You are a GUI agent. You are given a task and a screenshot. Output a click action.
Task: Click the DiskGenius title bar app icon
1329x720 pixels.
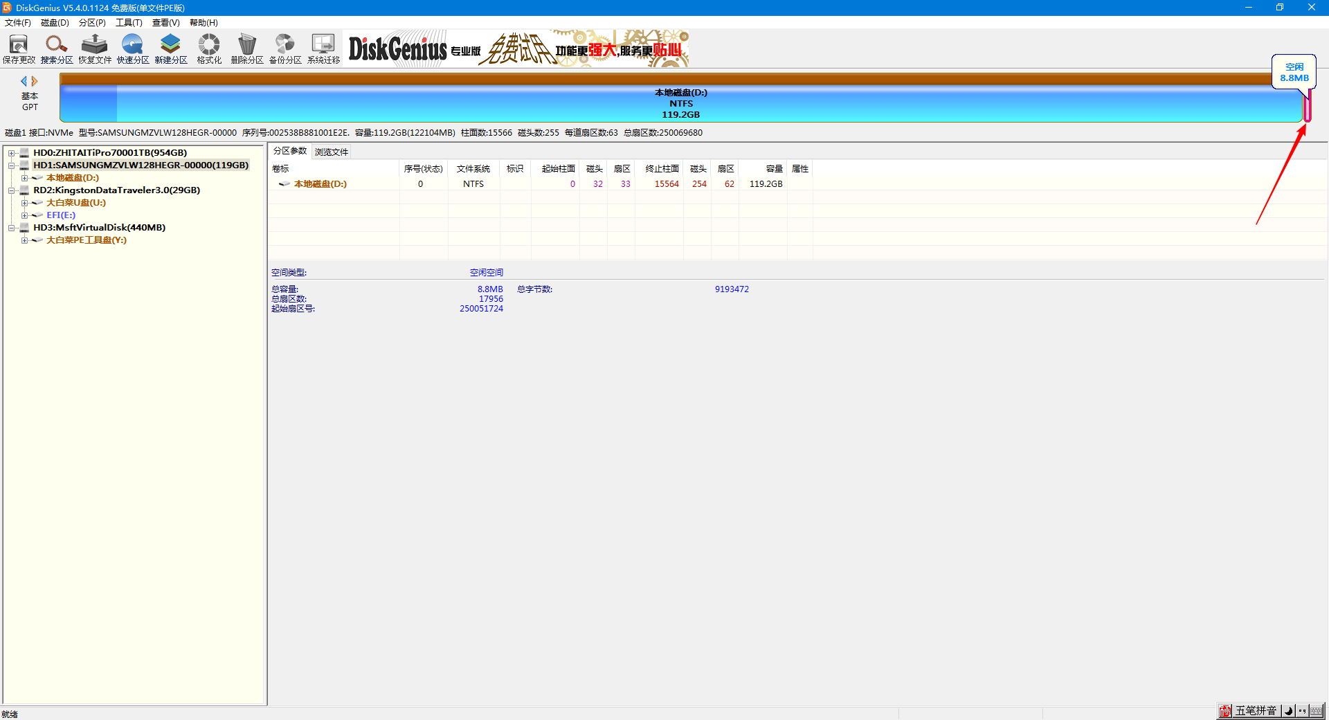[x=7, y=8]
